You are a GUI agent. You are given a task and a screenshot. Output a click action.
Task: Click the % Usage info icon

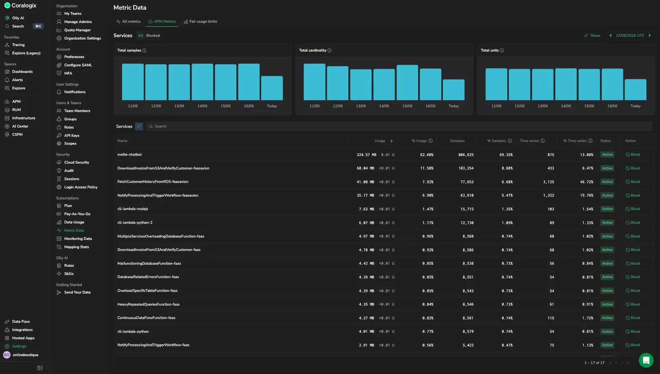(x=431, y=141)
